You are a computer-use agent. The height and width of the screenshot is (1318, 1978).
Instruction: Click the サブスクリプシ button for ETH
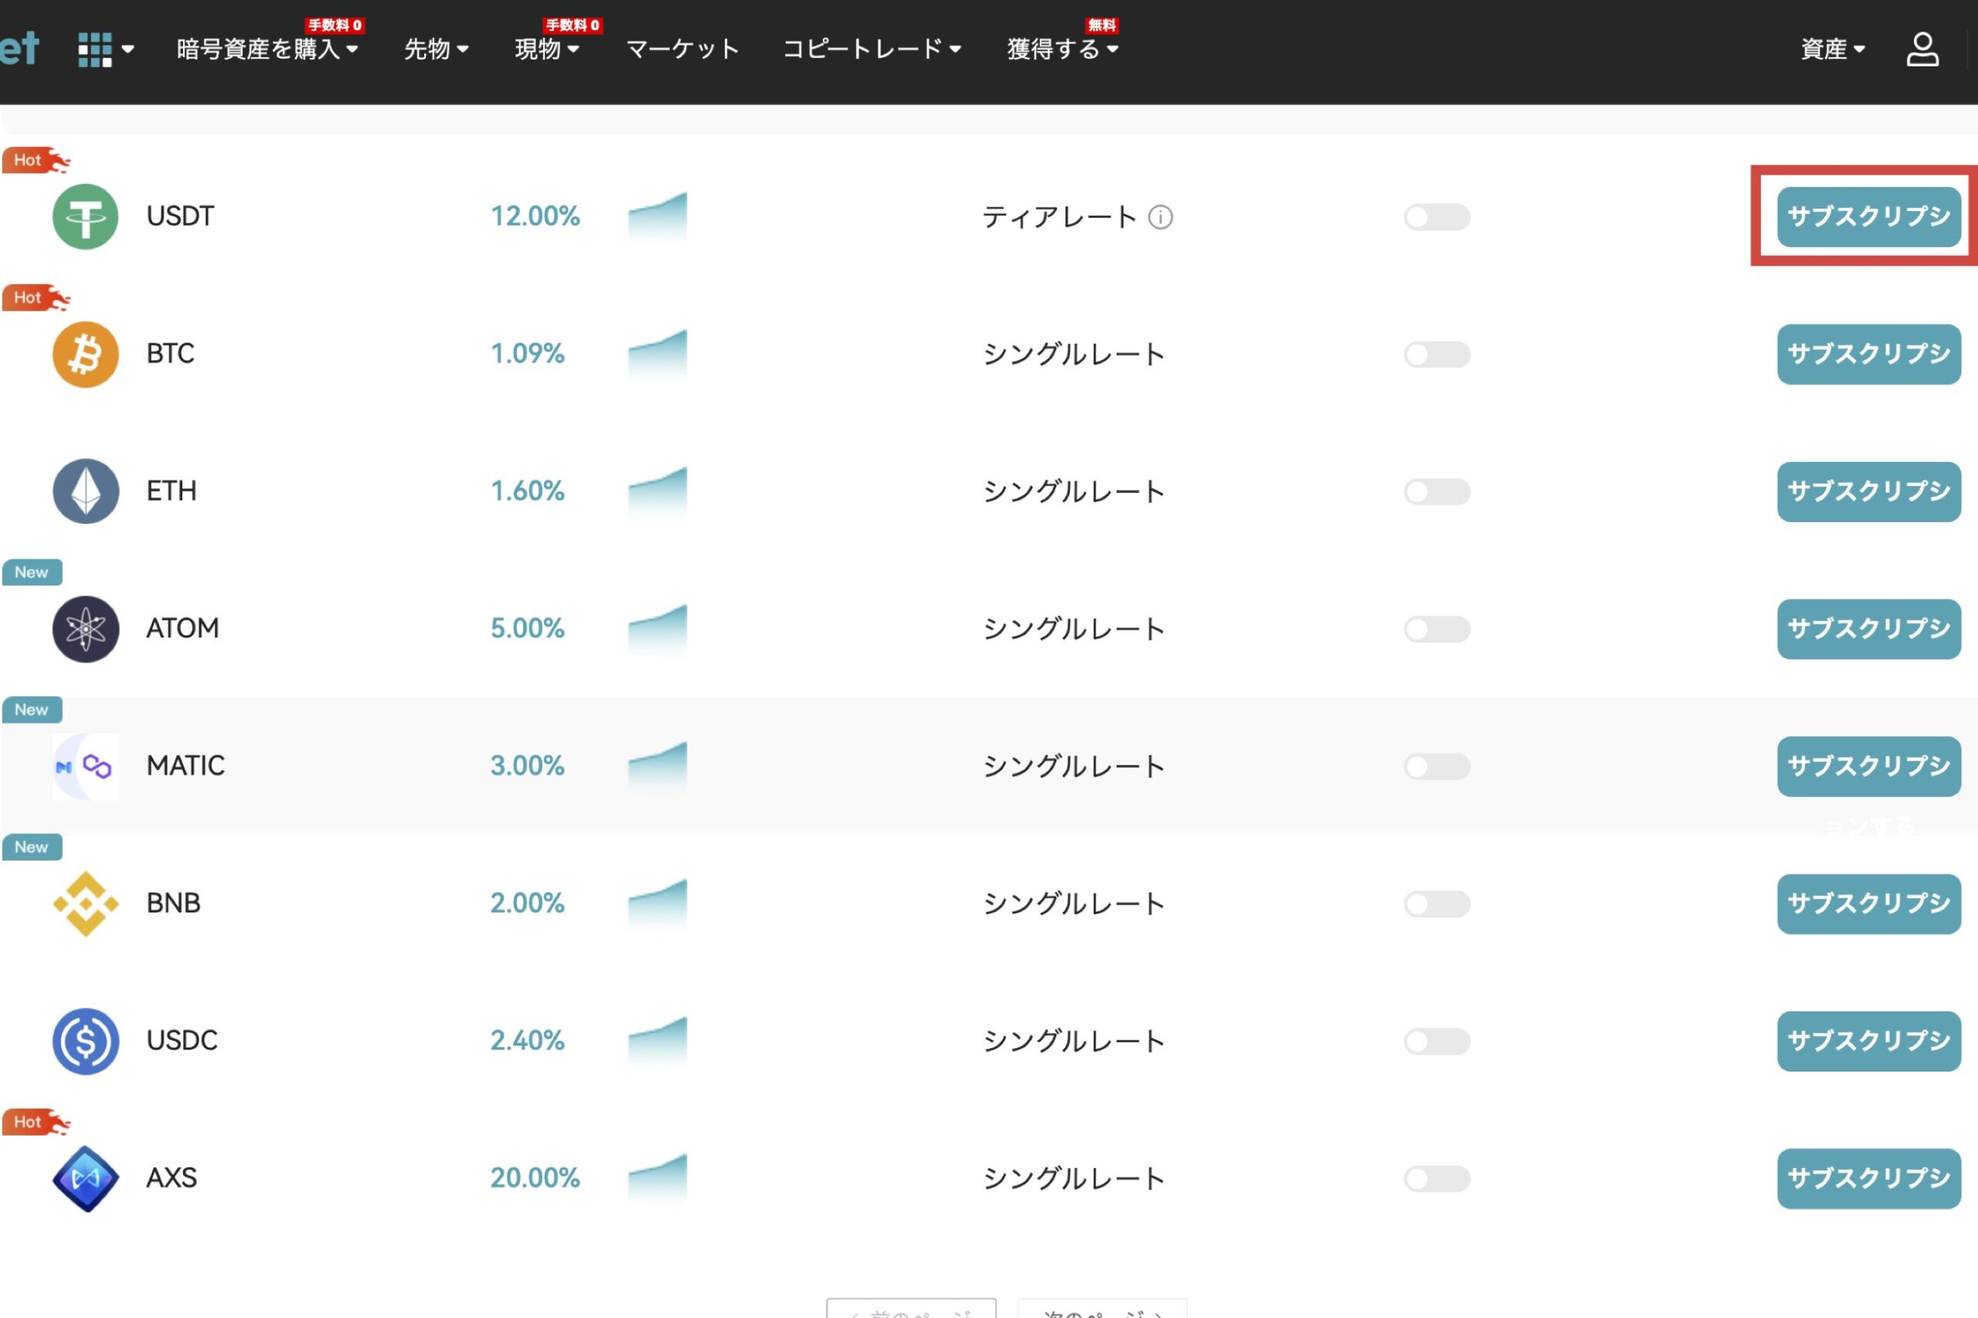tap(1869, 491)
